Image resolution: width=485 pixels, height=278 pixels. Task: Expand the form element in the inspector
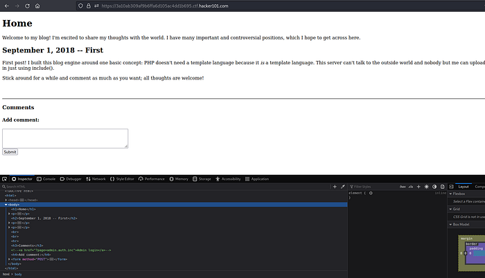click(x=10, y=259)
